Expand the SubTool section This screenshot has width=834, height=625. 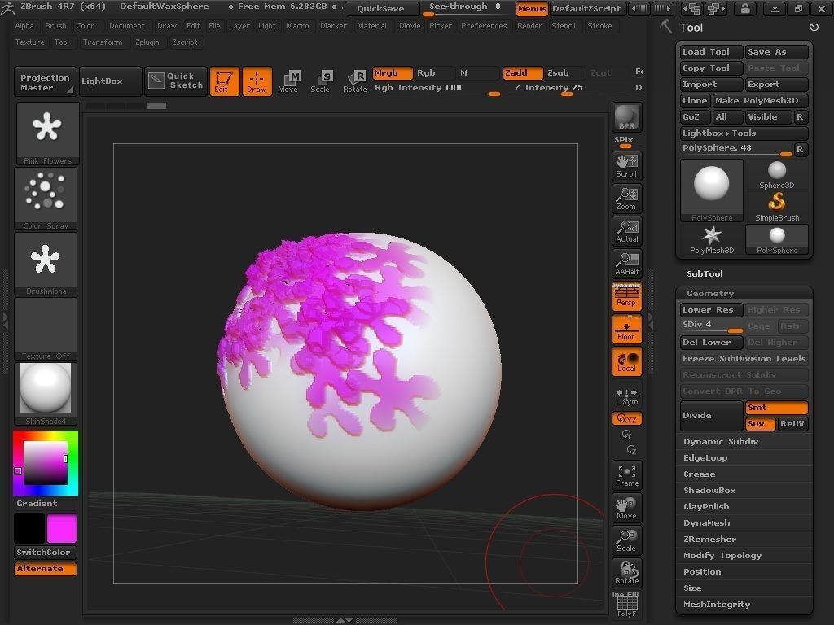[x=705, y=273]
